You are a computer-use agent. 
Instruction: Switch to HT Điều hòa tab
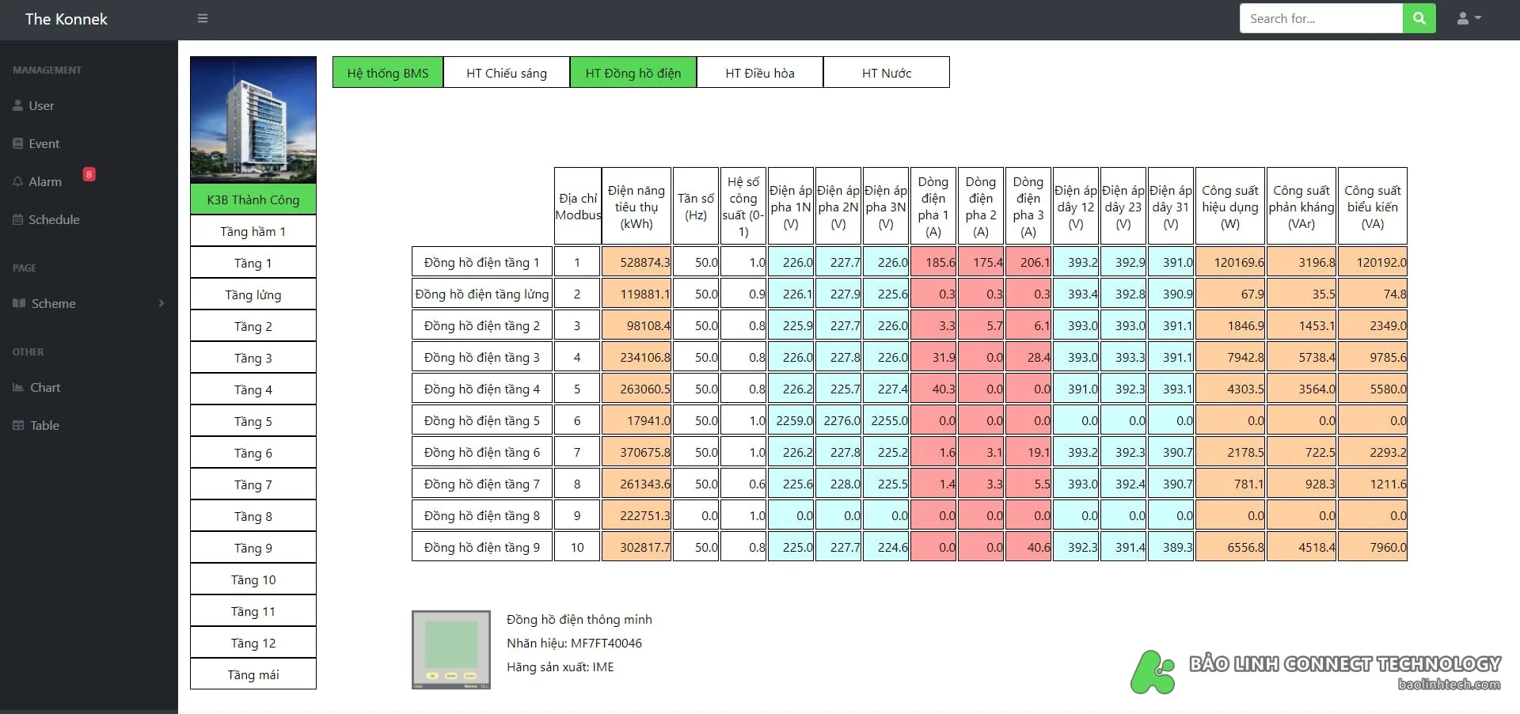pos(760,72)
